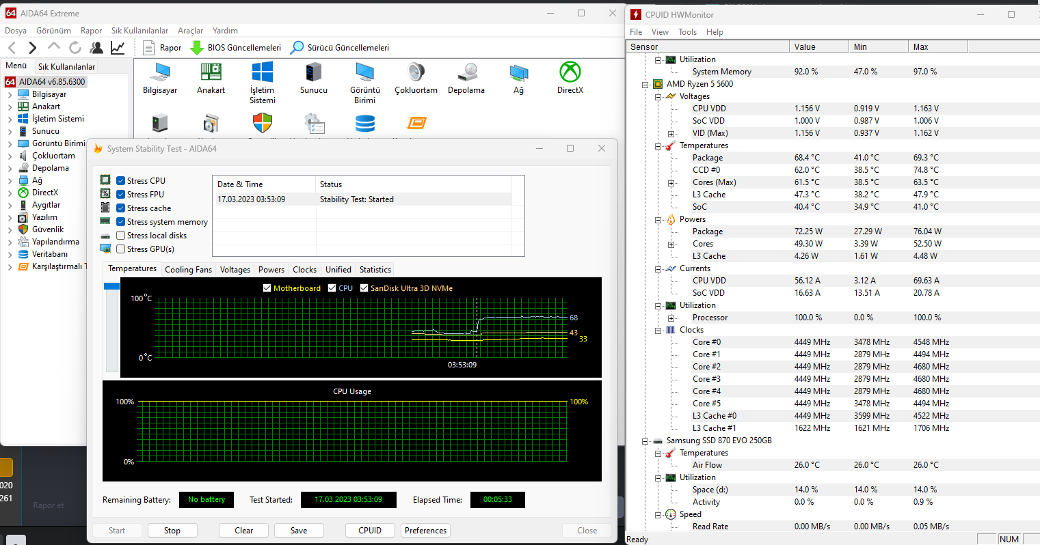Click the Veritabanı database icon in tree
The image size is (1040, 545).
coord(23,254)
